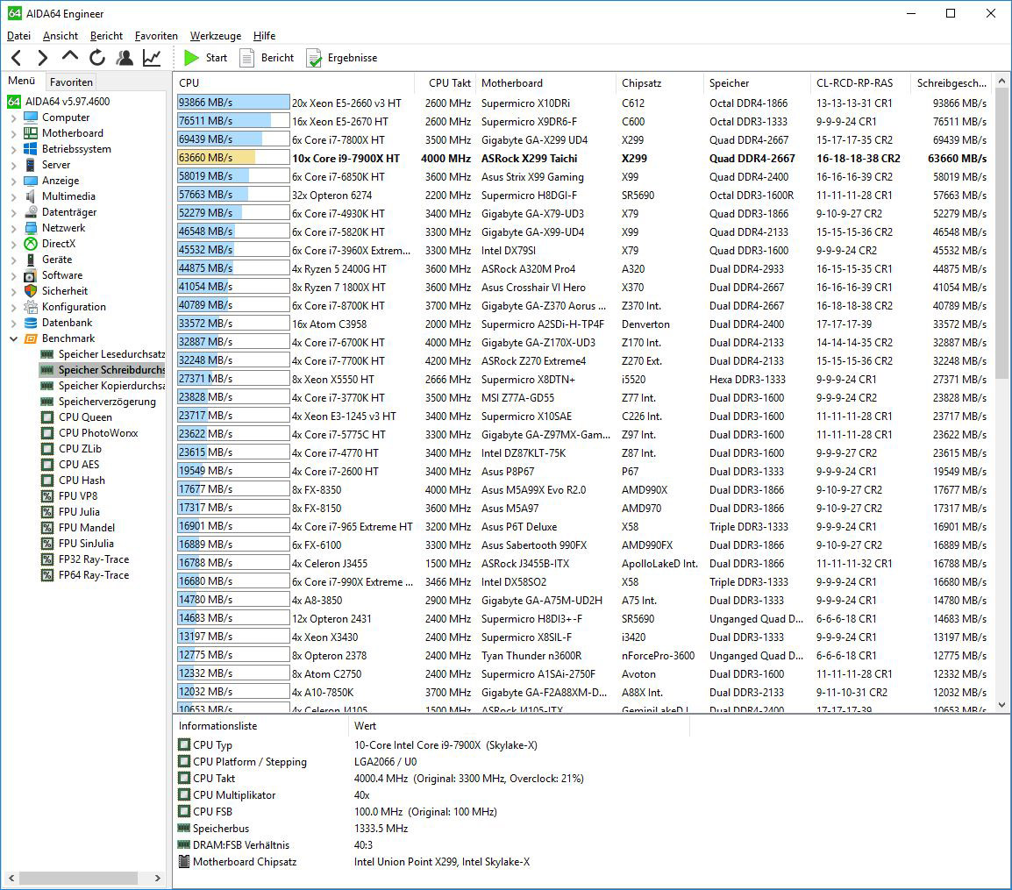The height and width of the screenshot is (890, 1012).
Task: Select the 8x Ryzen 7 1800X HT row
Action: [583, 288]
